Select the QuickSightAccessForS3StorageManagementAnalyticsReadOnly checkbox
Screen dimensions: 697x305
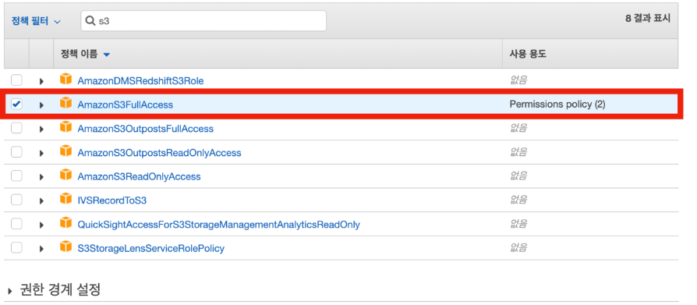[16, 225]
